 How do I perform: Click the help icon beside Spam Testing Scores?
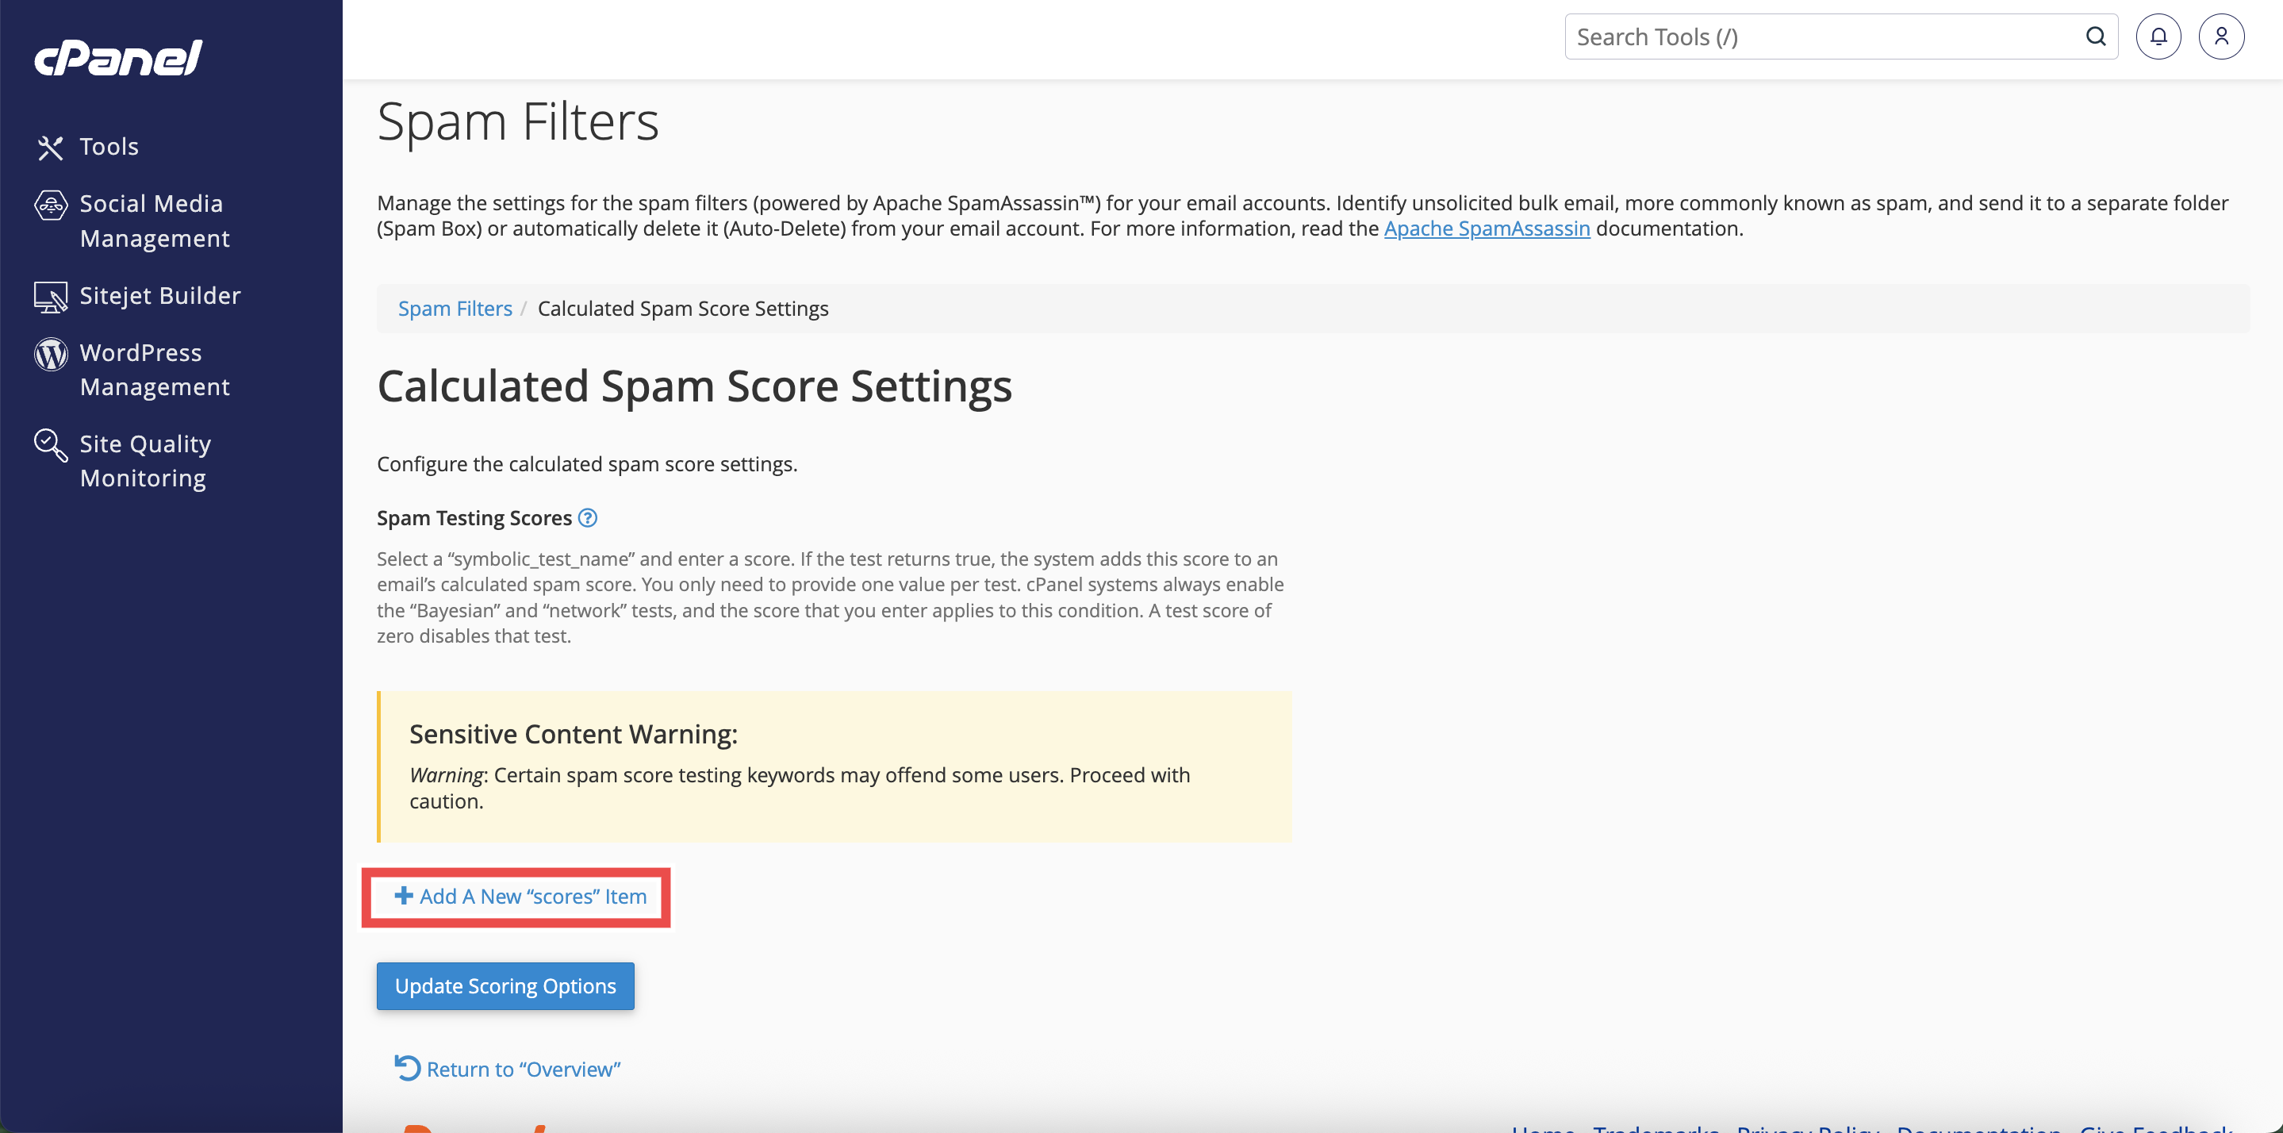pos(588,518)
